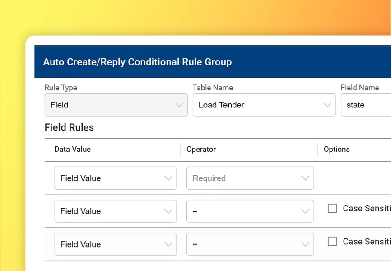Viewport: 391px width, 271px height.
Task: Select the Operator column header
Action: pos(201,150)
